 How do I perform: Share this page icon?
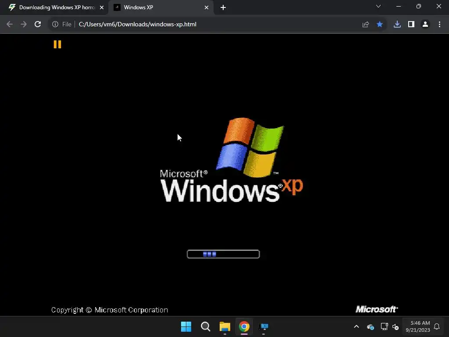click(366, 25)
